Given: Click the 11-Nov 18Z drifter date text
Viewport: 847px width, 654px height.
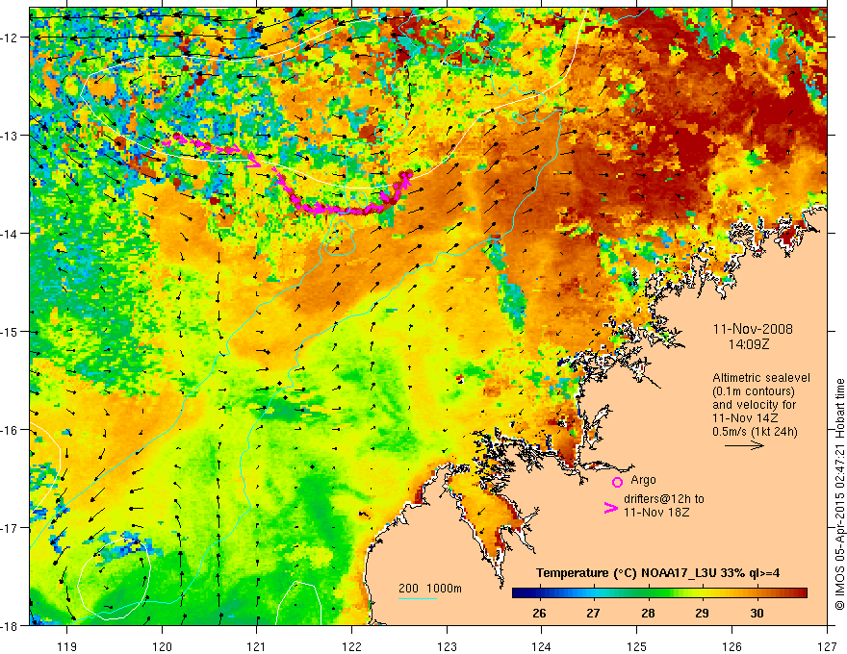Looking at the screenshot, I should click(656, 513).
